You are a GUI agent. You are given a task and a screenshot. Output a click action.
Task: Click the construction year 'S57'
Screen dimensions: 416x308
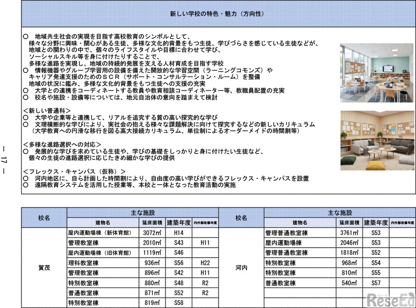pyautogui.click(x=376, y=283)
